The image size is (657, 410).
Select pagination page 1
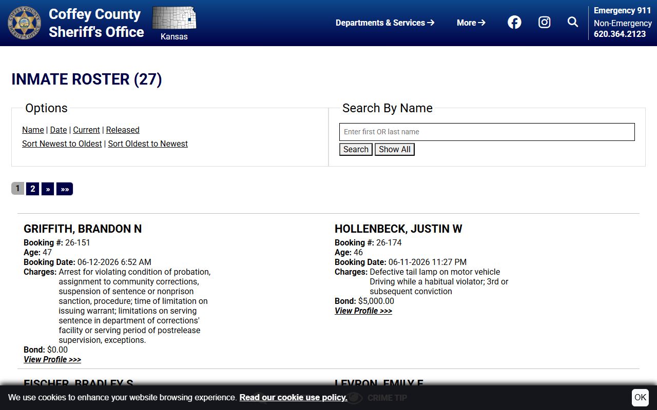(x=17, y=189)
